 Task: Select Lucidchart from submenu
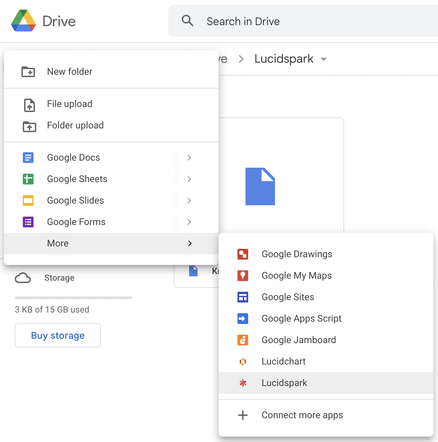pos(326,362)
